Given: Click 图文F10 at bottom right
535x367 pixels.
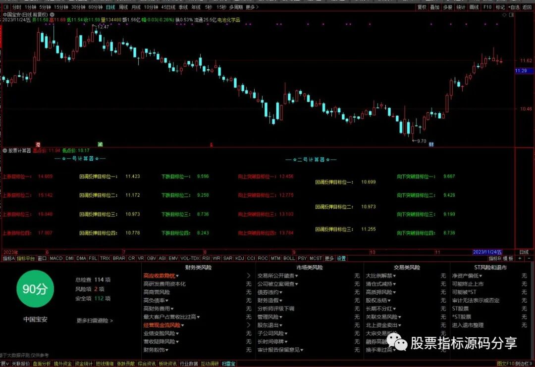Looking at the screenshot, I should pyautogui.click(x=506, y=364).
